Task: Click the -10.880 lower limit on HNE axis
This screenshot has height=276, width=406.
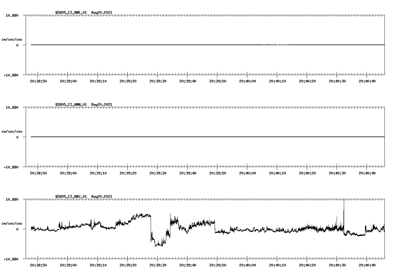Action: click(x=11, y=75)
